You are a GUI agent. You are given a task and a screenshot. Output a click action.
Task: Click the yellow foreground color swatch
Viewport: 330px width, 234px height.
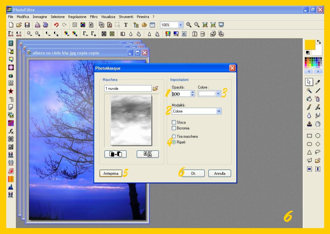(310, 45)
